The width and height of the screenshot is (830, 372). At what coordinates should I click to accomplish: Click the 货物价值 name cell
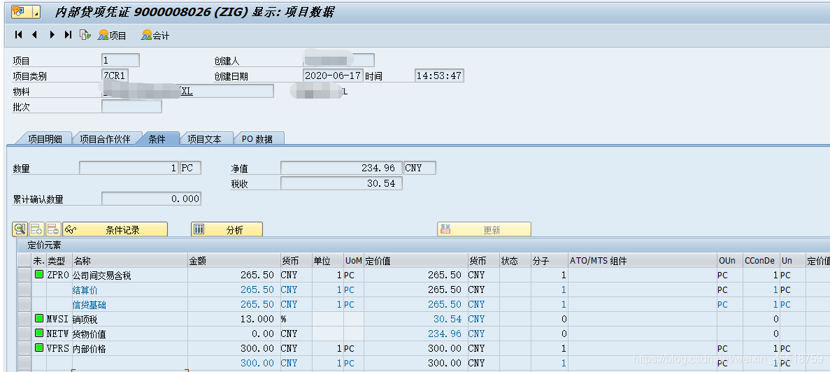tap(129, 334)
